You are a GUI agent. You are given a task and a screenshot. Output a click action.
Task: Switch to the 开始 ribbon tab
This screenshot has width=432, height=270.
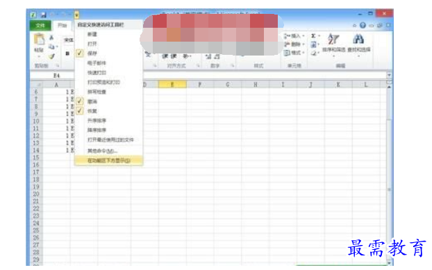click(63, 25)
